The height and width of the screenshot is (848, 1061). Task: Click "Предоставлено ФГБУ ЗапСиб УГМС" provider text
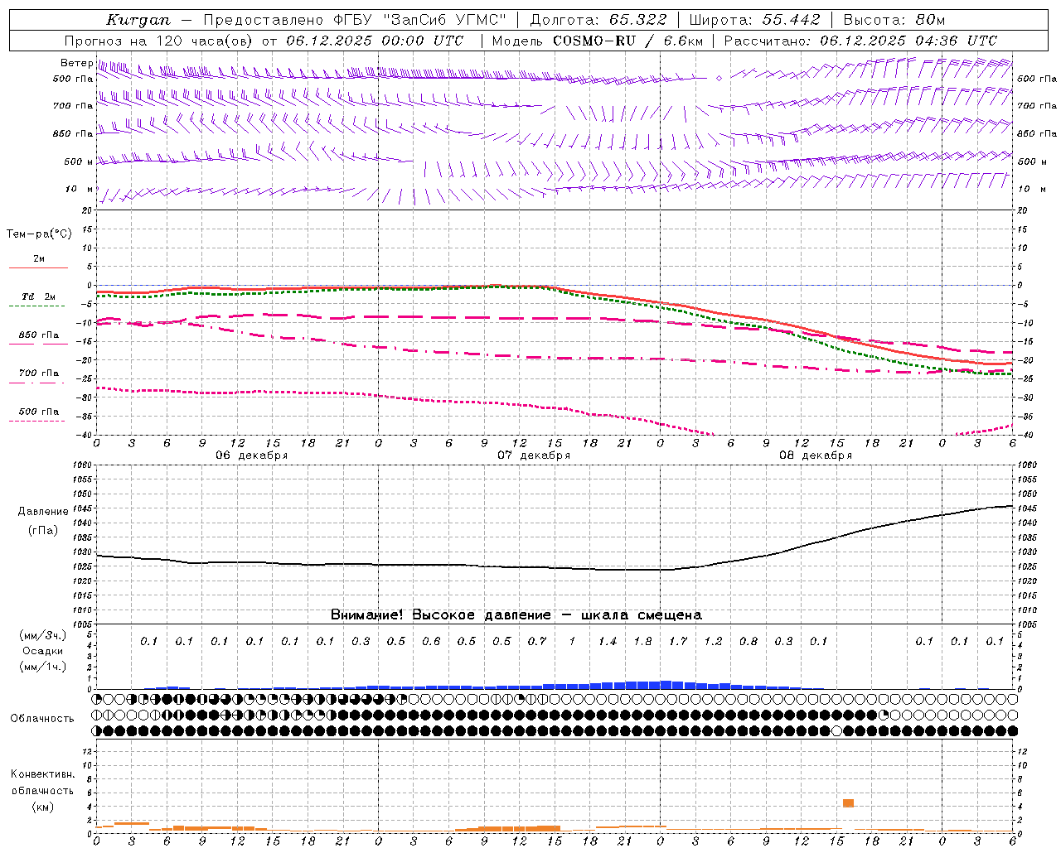coord(355,20)
